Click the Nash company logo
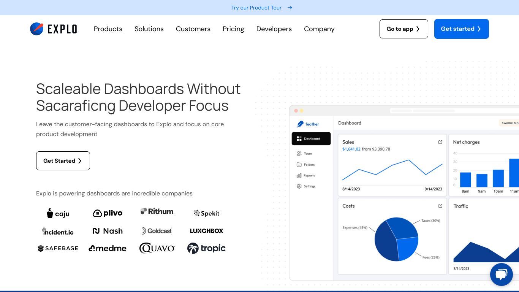519x292 pixels. tap(108, 231)
